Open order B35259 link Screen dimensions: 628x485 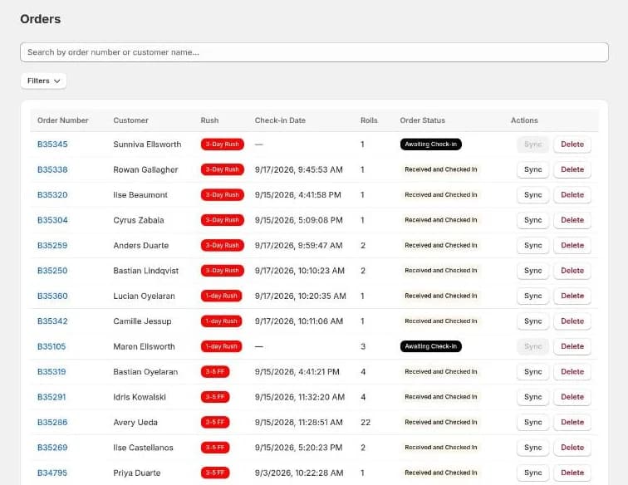tap(52, 245)
